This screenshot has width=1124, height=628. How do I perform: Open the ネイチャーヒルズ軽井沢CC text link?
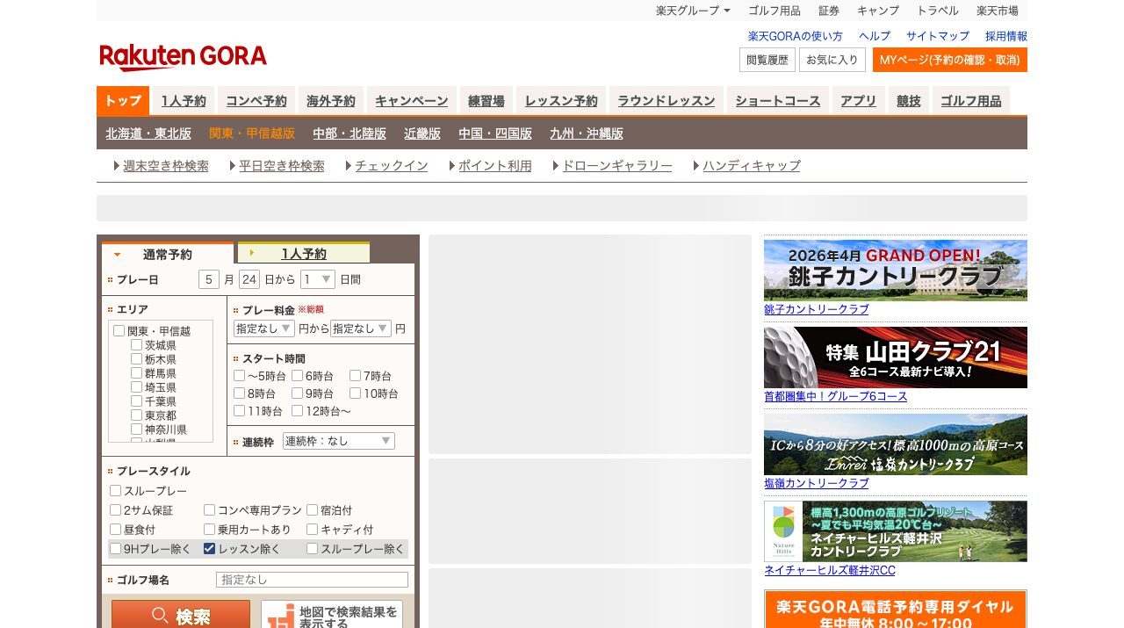(830, 570)
